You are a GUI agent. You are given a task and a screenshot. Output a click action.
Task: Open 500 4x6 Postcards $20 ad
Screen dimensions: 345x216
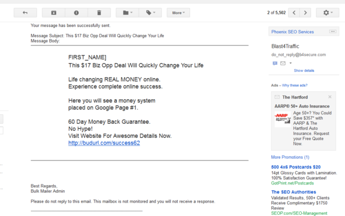(x=296, y=167)
